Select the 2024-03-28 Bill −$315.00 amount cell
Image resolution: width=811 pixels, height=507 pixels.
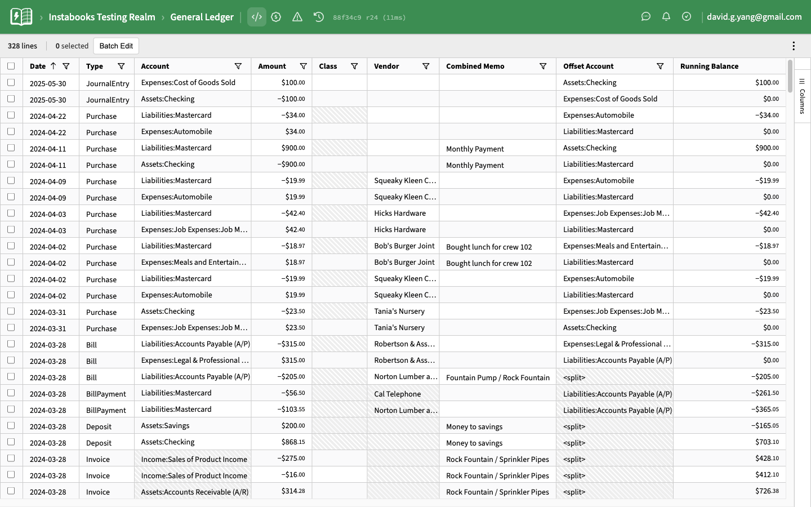pos(282,344)
